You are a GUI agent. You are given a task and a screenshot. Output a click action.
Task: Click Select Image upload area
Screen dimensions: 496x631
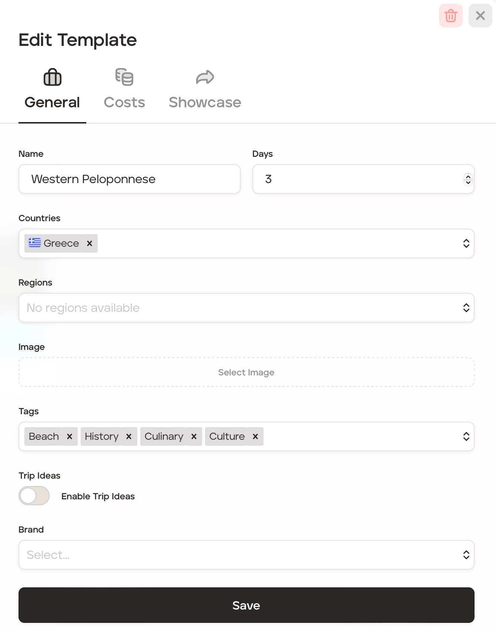[x=246, y=372]
